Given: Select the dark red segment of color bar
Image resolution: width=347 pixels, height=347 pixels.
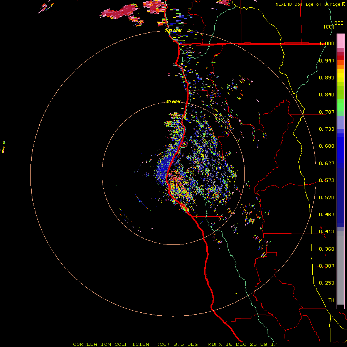Looking at the screenshot, I should (x=340, y=54).
